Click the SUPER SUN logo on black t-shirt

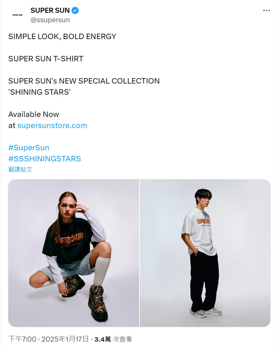69,239
